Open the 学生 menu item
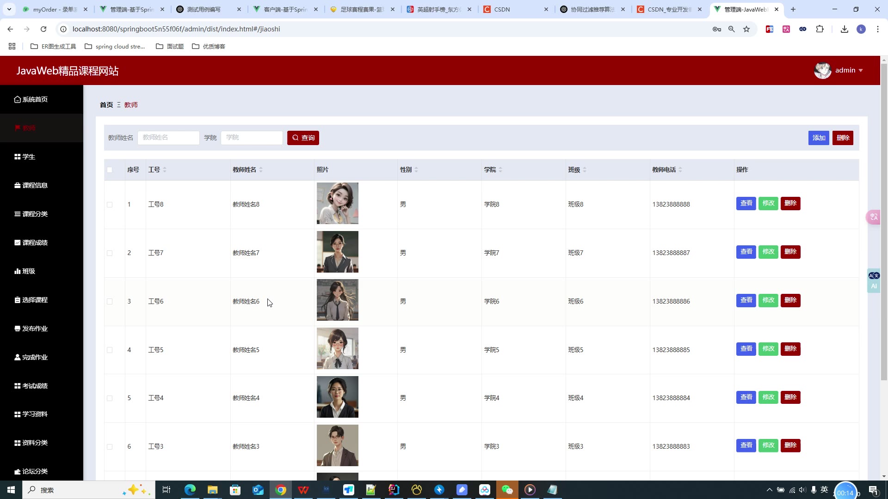Viewport: 888px width, 499px height. pyautogui.click(x=29, y=157)
